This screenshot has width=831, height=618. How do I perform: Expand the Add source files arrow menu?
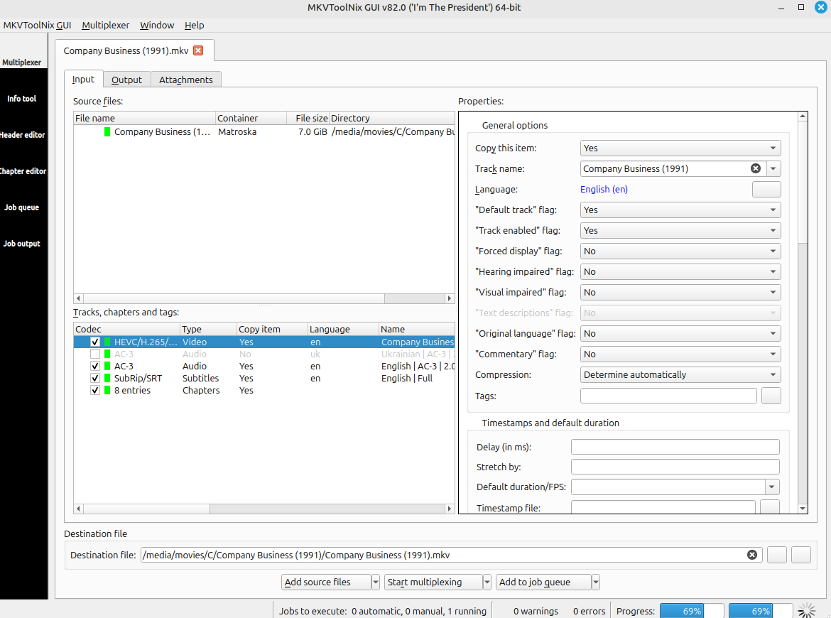coord(375,582)
